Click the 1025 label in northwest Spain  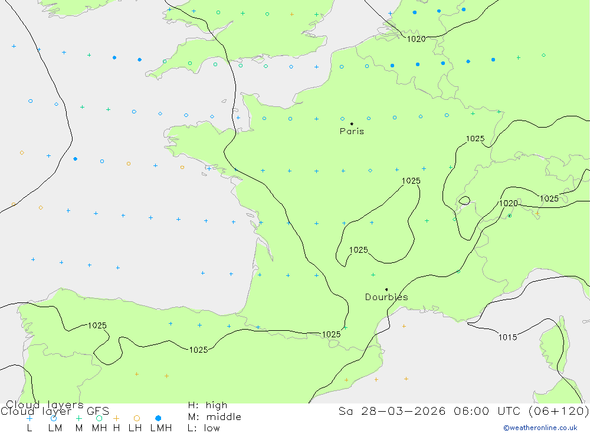click(97, 325)
